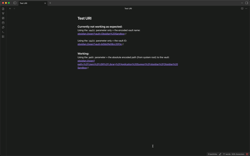The height and width of the screenshot is (156, 250).
Task: Switch to reading view book icon
Action: pyautogui.click(x=242, y=8)
